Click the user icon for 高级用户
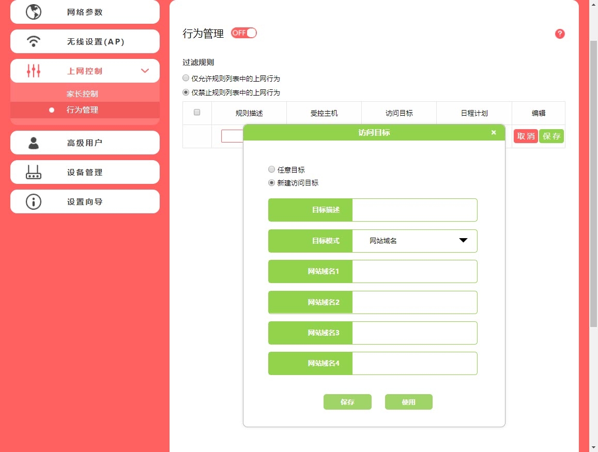598x452 pixels. point(34,143)
